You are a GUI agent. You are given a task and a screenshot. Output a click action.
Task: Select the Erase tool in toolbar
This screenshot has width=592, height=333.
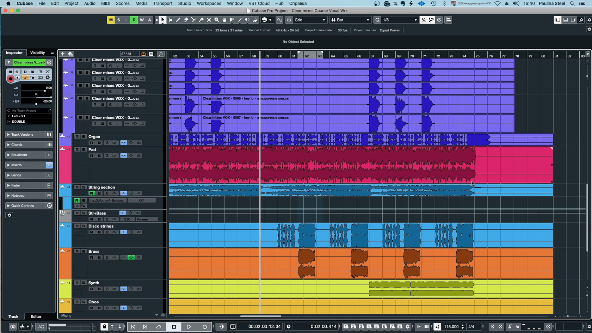[x=186, y=20]
